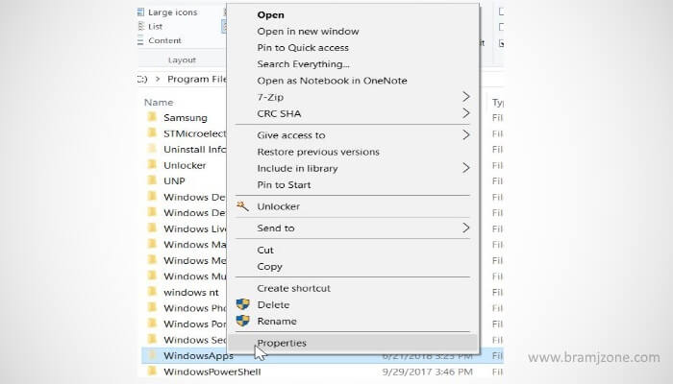
Task: Click the Unlocker wand icon in context menu
Action: tap(242, 206)
